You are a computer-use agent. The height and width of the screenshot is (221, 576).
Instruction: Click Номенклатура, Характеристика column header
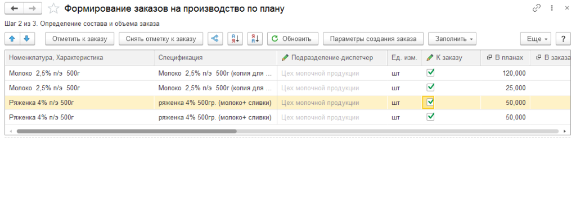pyautogui.click(x=80, y=58)
